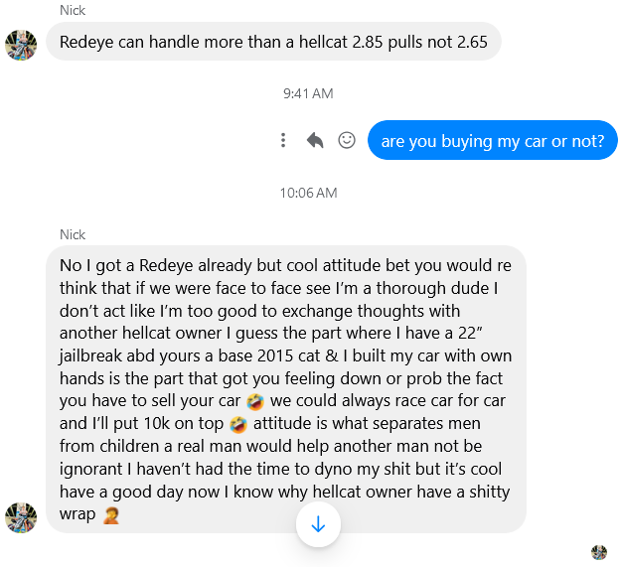Image resolution: width=621 pixels, height=567 pixels.
Task: Jump to latest with the down-arrow button
Action: pos(318,524)
